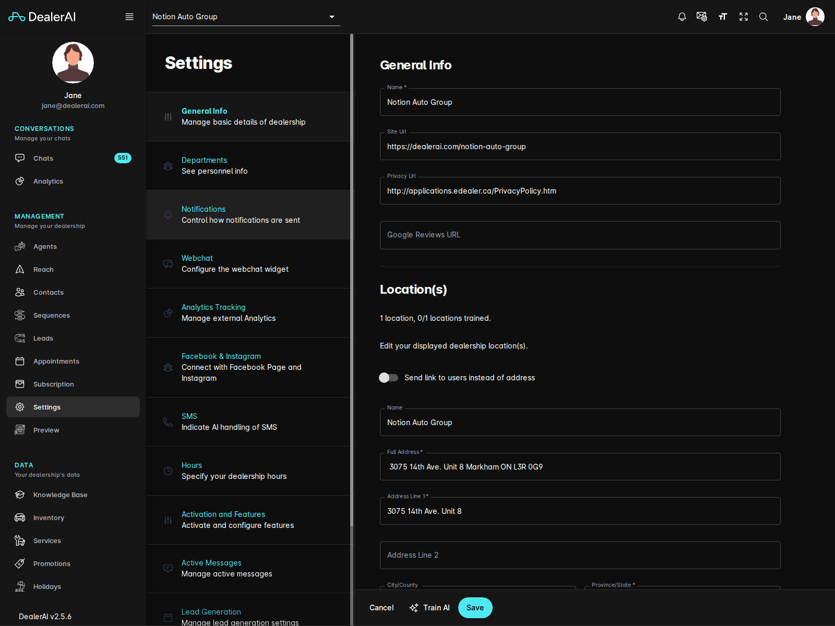Open notifications via the bell icon

(x=682, y=16)
